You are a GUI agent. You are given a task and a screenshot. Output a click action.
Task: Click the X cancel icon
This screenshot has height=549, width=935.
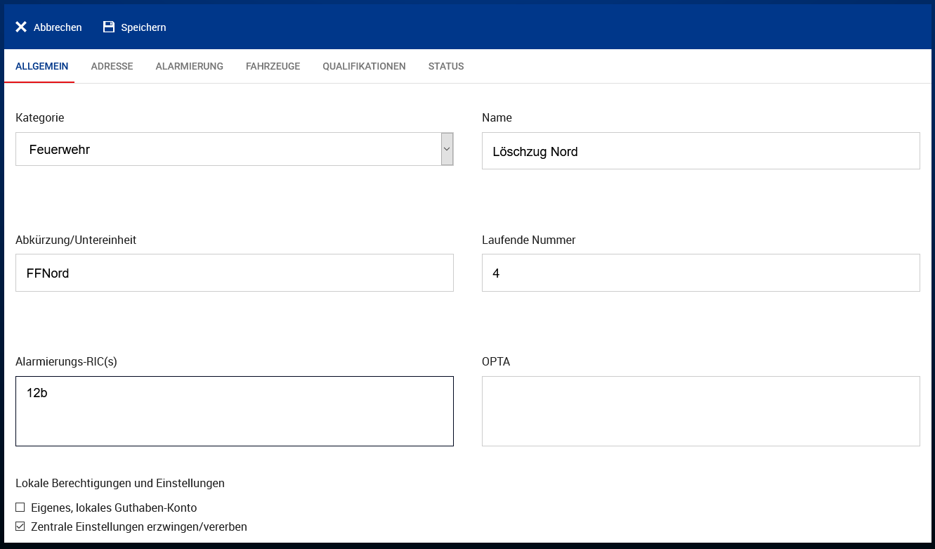[x=21, y=27]
